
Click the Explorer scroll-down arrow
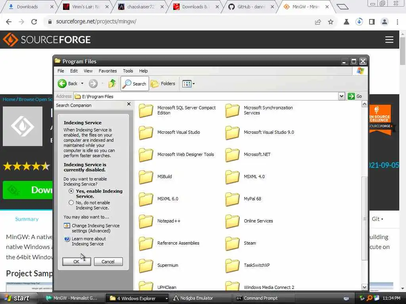point(365,287)
